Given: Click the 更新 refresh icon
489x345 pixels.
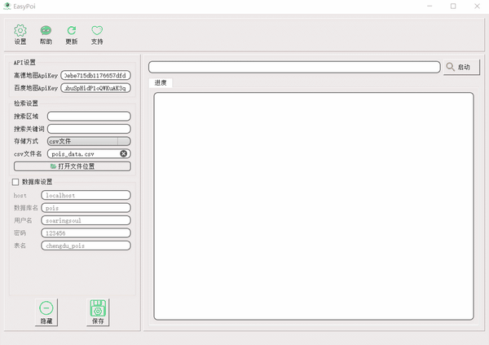Looking at the screenshot, I should tap(72, 34).
